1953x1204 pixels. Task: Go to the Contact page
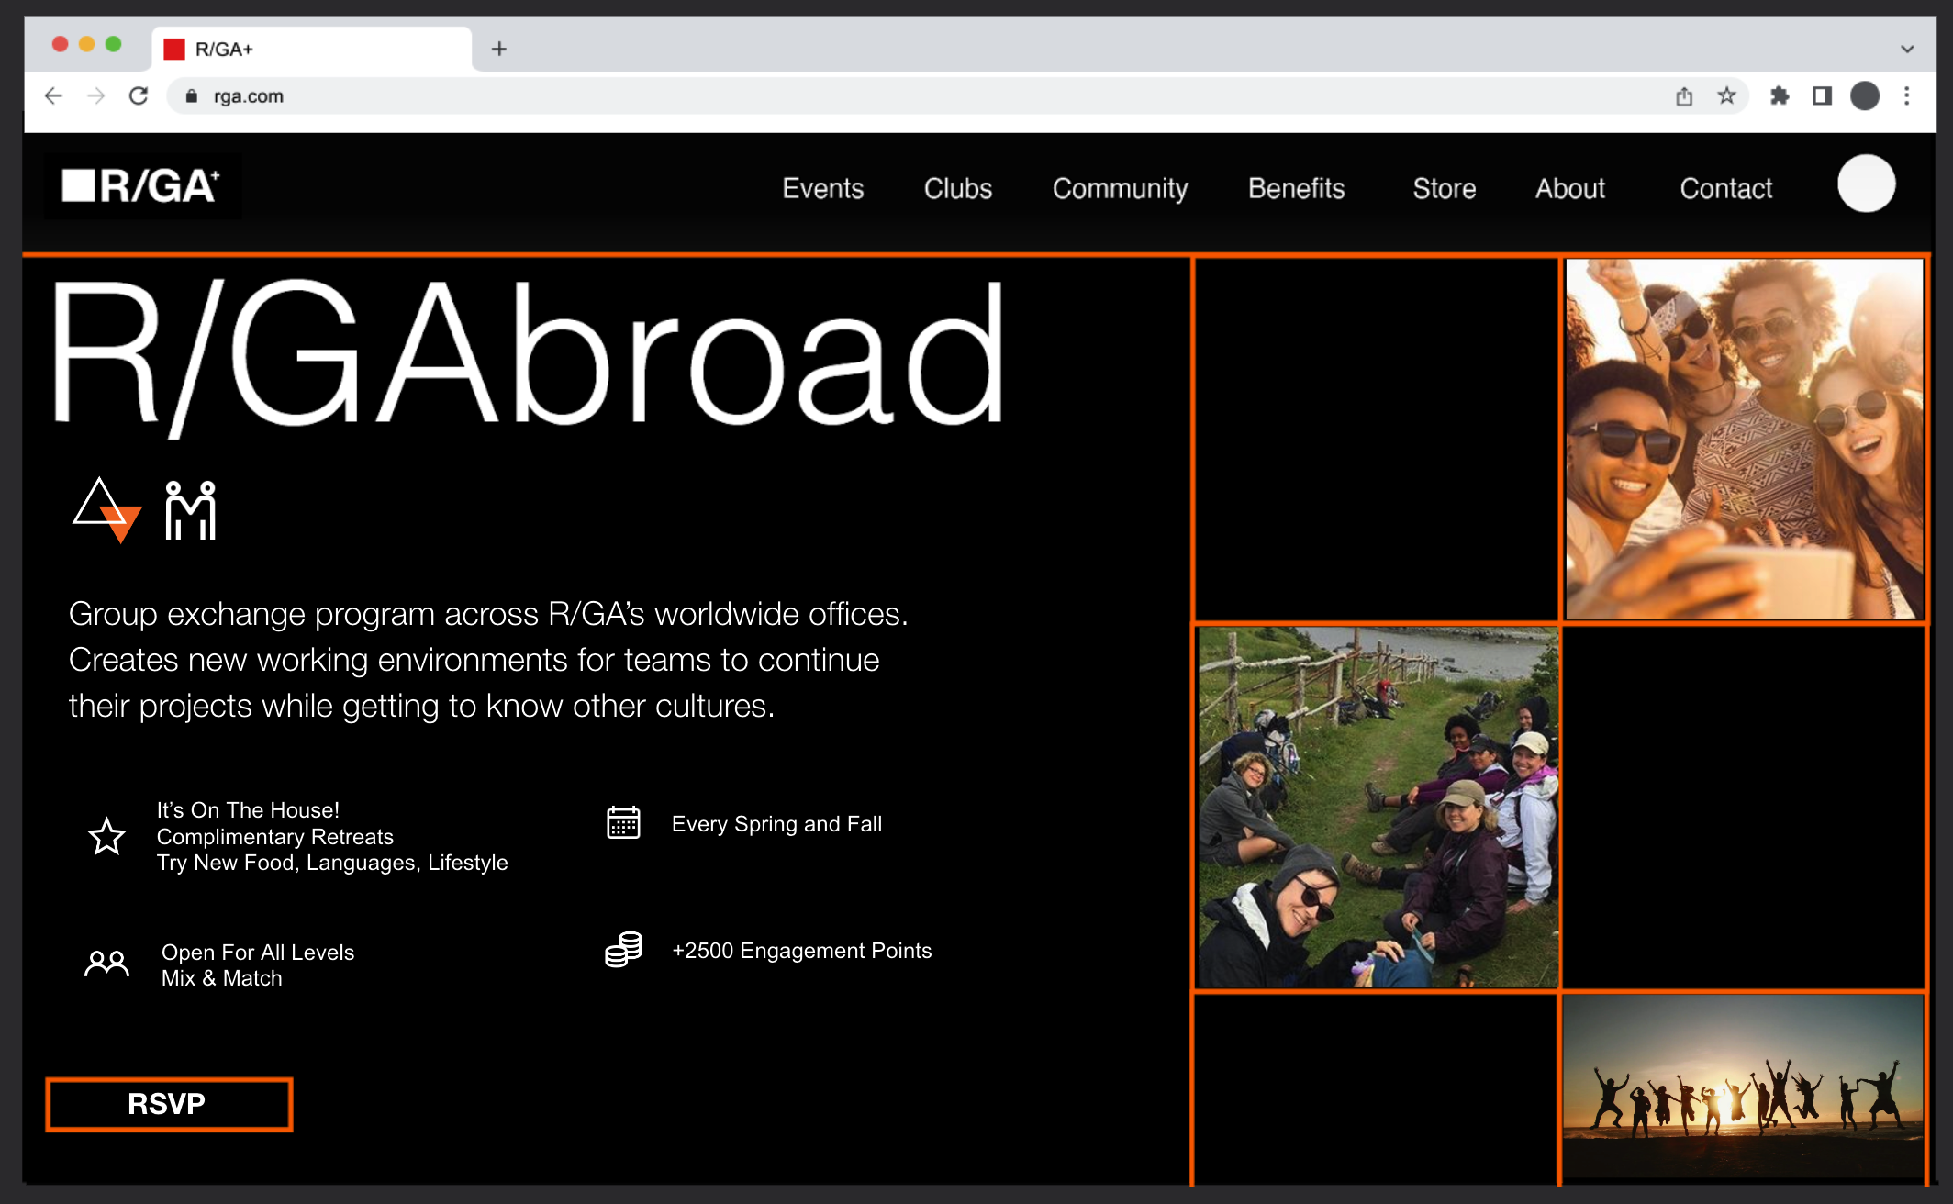[1726, 188]
